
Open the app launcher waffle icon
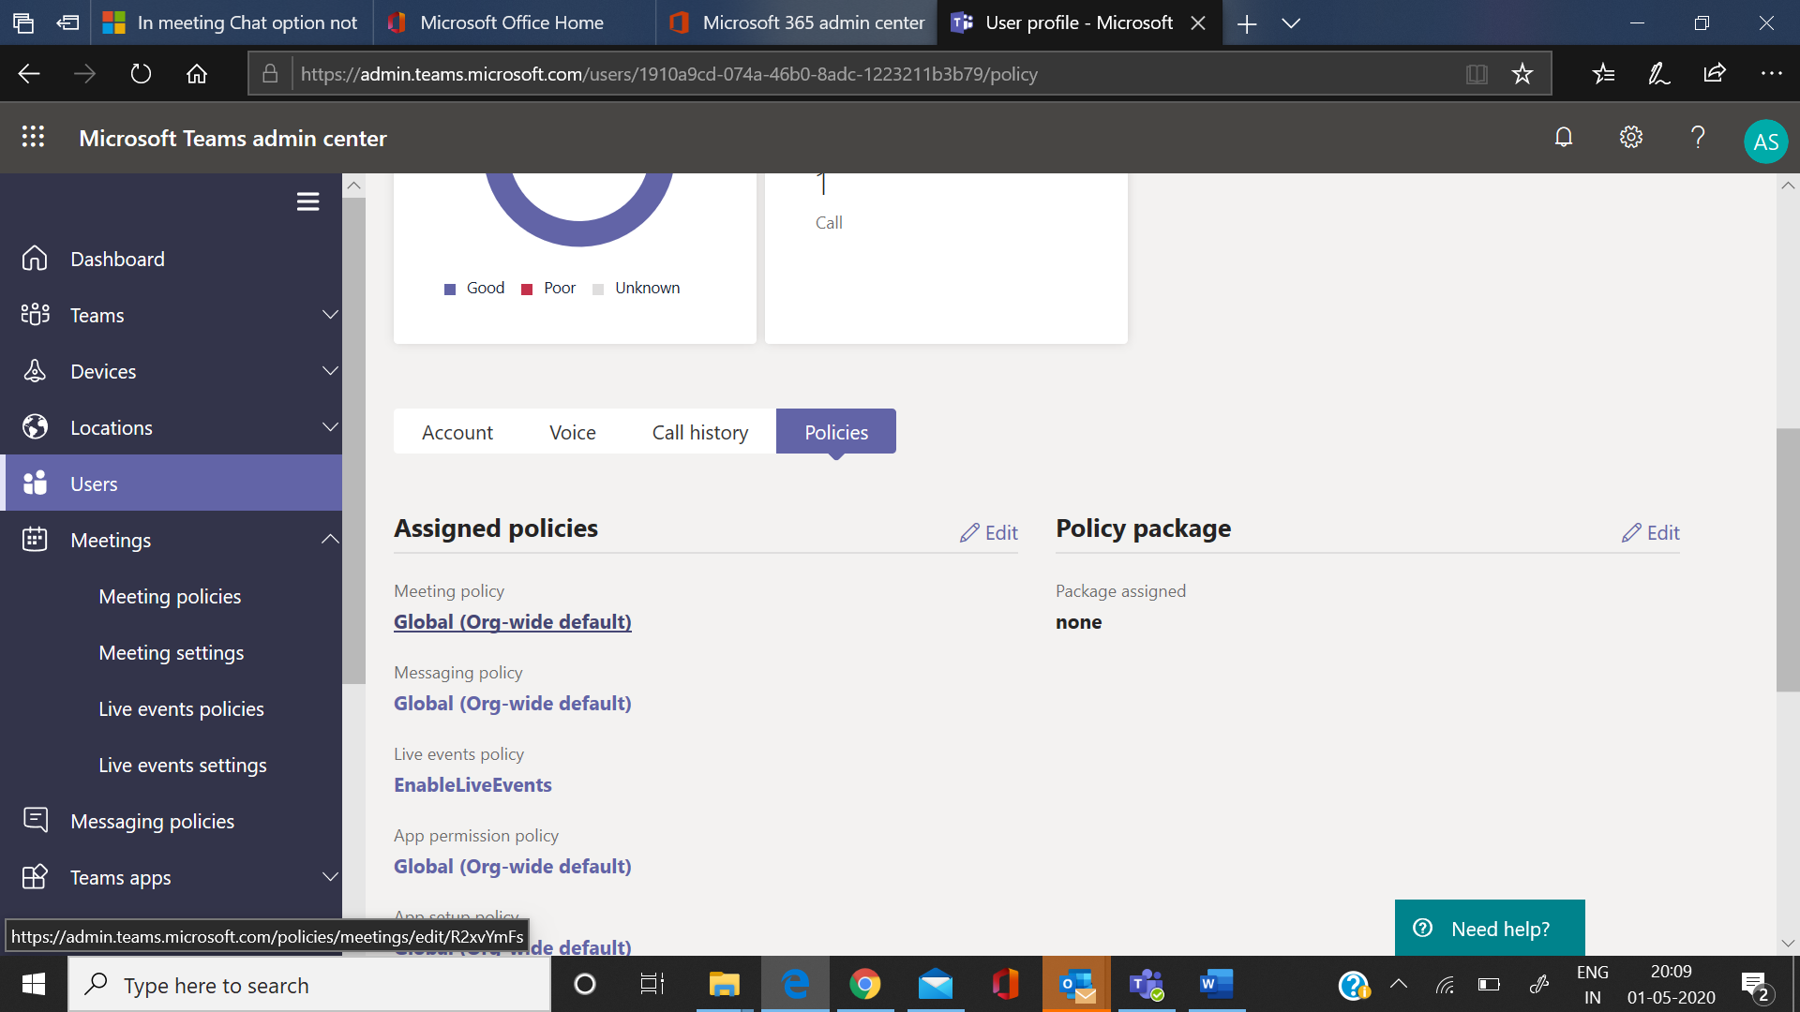tap(33, 137)
